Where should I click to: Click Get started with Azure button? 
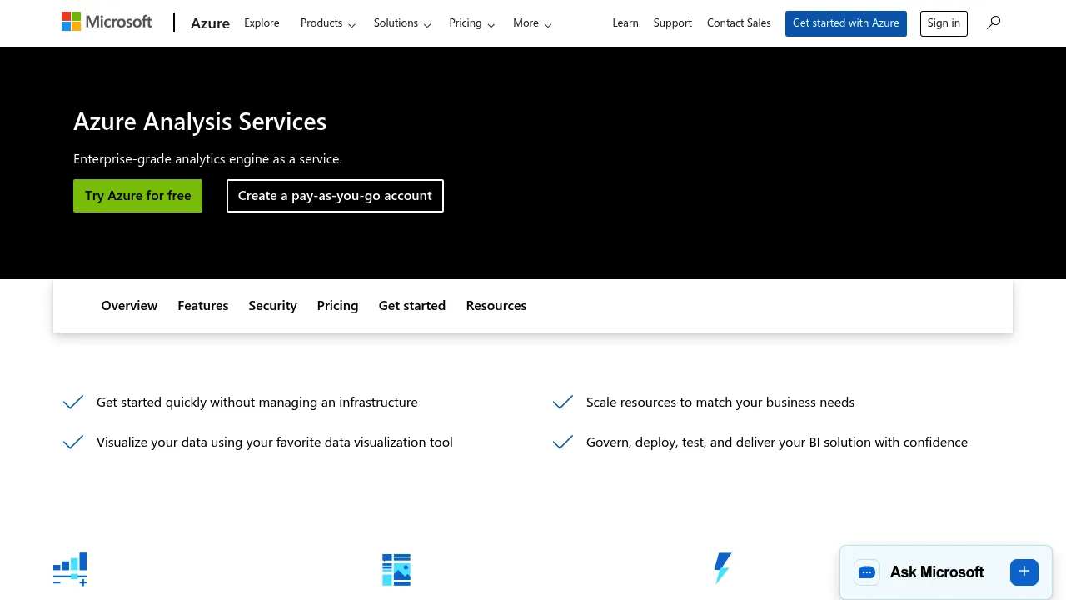(846, 23)
